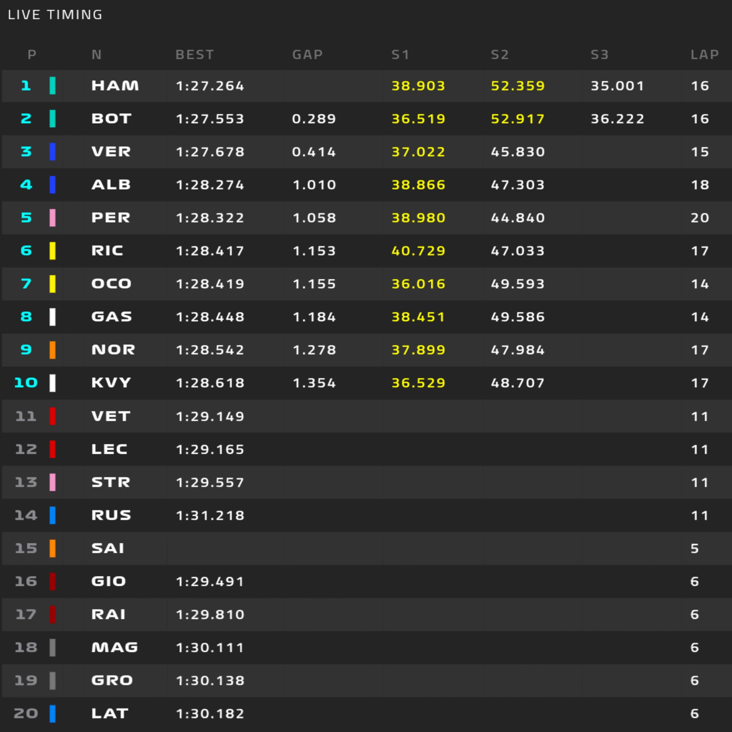Click best time 1:30.182

[210, 714]
